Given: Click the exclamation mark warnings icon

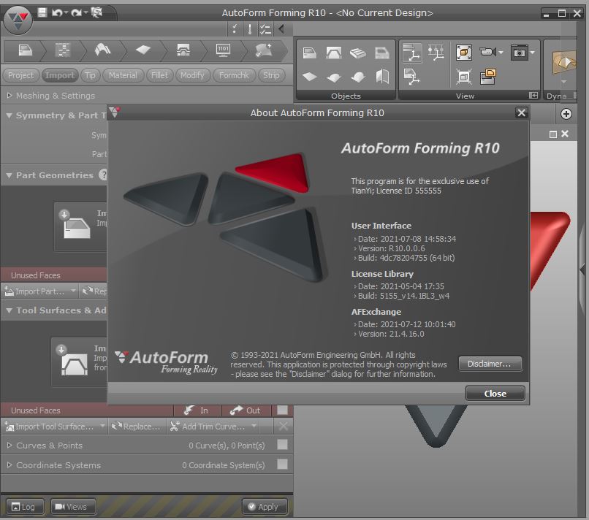Looking at the screenshot, I should (x=249, y=28).
